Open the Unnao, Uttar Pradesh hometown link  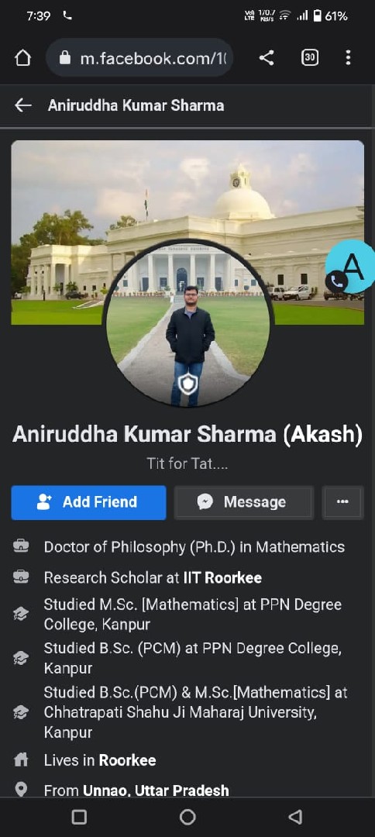point(156,790)
